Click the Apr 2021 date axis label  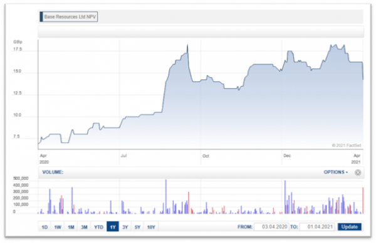coord(356,159)
